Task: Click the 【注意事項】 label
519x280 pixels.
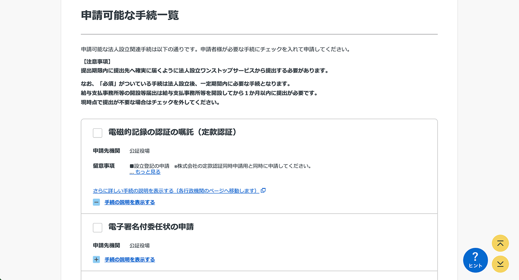Action: pyautogui.click(x=97, y=62)
